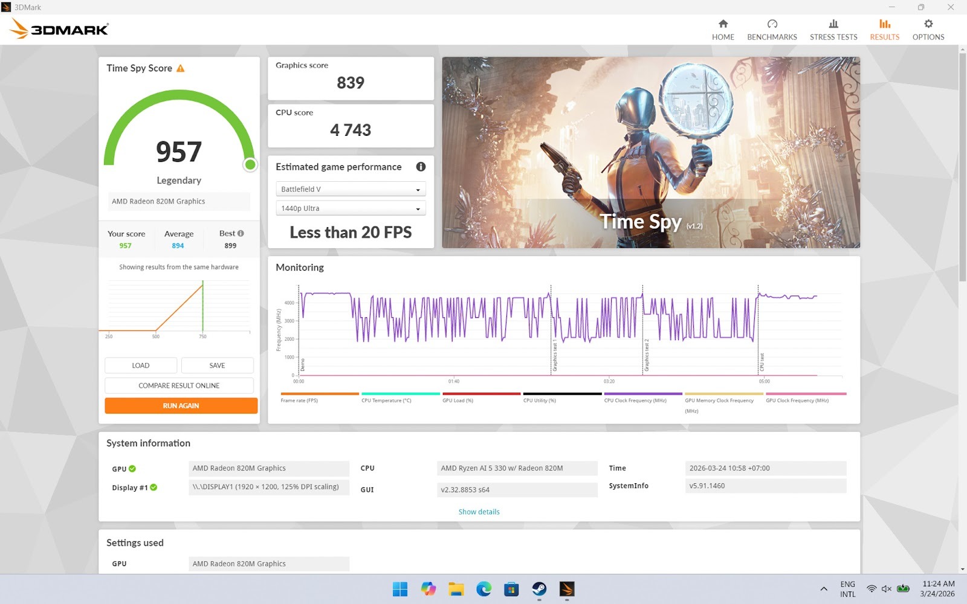
Task: Click the green GPU status check icon
Action: (x=132, y=469)
